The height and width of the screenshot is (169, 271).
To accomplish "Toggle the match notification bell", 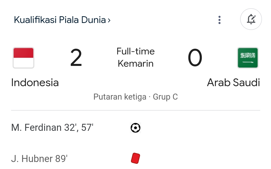I will tap(251, 19).
